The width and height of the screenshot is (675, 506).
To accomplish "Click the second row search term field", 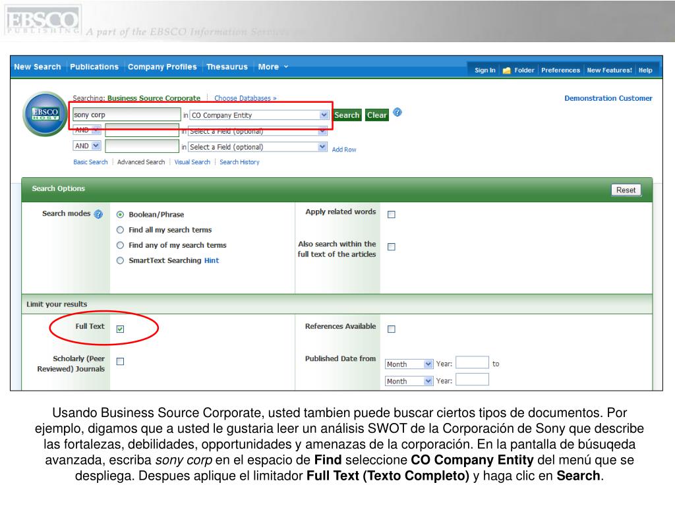I will pos(142,130).
